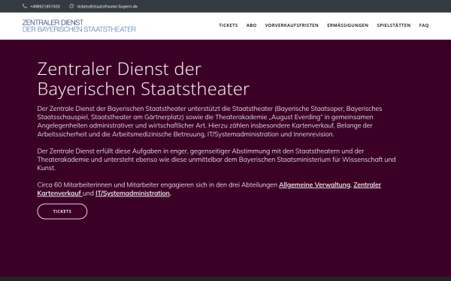This screenshot has height=281, width=451.
Task: Call the number +498921851920
Action: (x=45, y=6)
